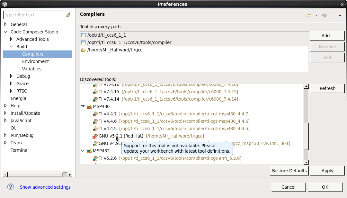Open the Terminal preference page

pos(20,150)
